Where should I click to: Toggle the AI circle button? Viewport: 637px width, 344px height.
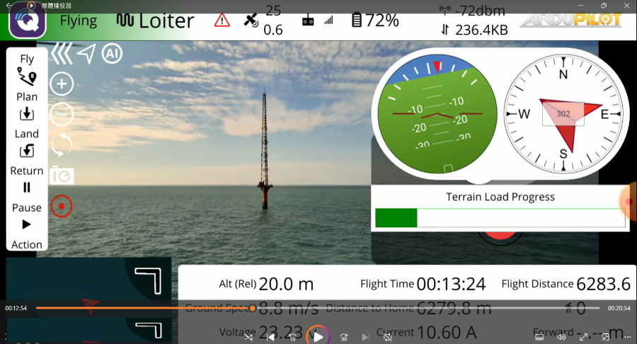pyautogui.click(x=112, y=53)
